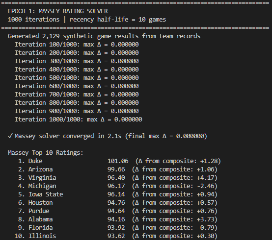
Task: Click the 'Iteration 200/1000' line
Action: pos(77,53)
